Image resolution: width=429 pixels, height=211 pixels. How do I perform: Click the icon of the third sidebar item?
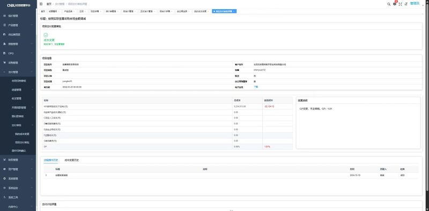click(x=4, y=34)
